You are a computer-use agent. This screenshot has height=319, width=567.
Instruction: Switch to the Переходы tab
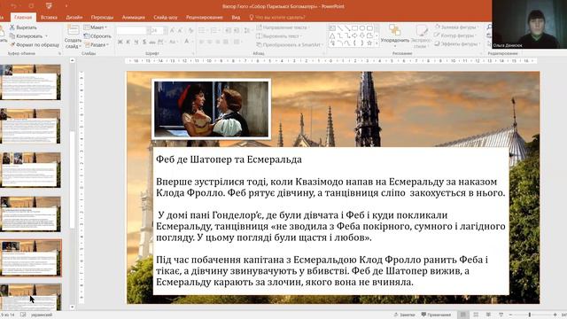tap(102, 18)
